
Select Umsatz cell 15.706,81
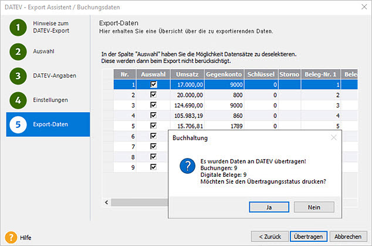click(187, 126)
